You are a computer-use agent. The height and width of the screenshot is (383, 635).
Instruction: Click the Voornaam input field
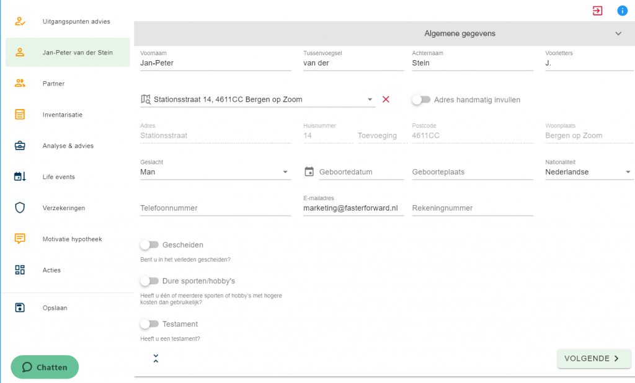click(215, 63)
